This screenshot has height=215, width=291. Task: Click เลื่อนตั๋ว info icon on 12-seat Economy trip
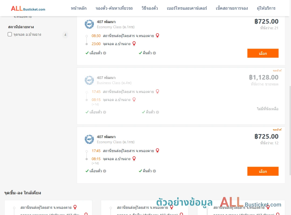pyautogui.click(x=105, y=171)
